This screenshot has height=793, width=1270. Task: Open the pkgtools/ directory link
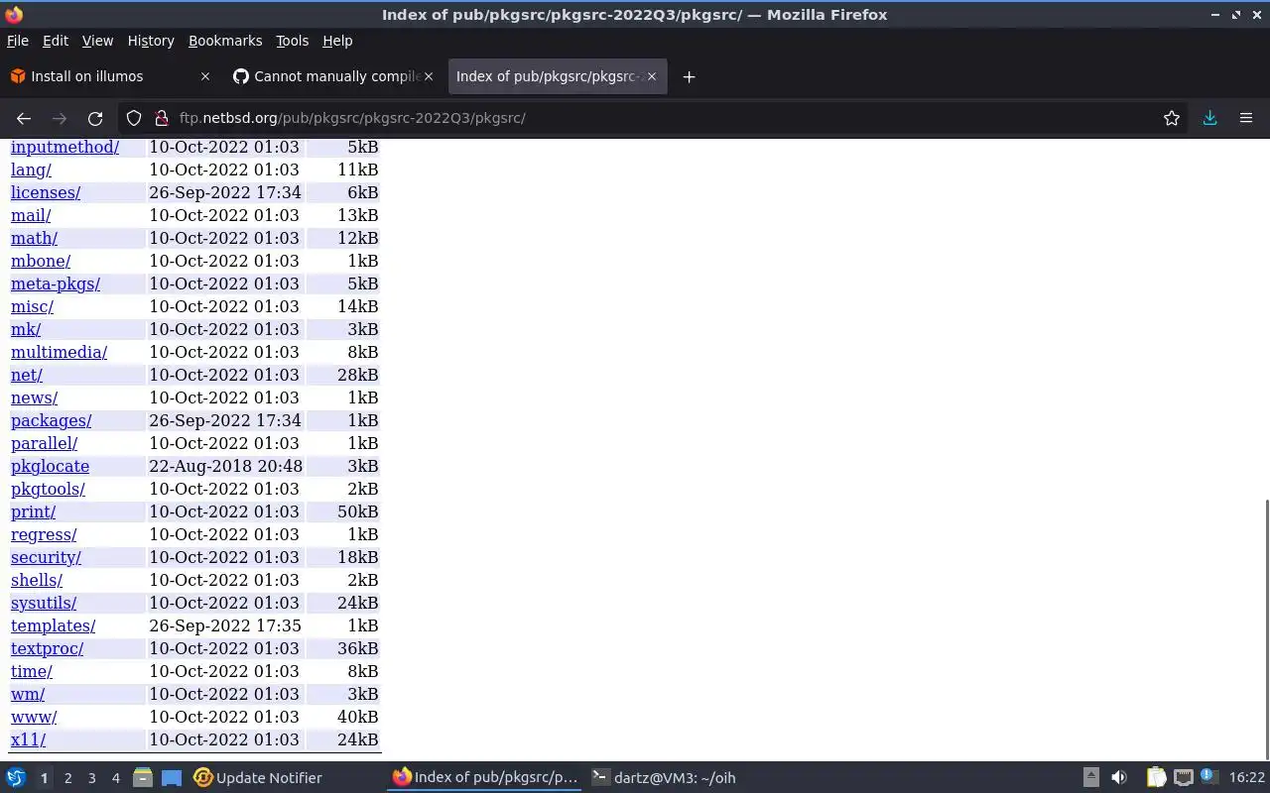click(x=48, y=489)
